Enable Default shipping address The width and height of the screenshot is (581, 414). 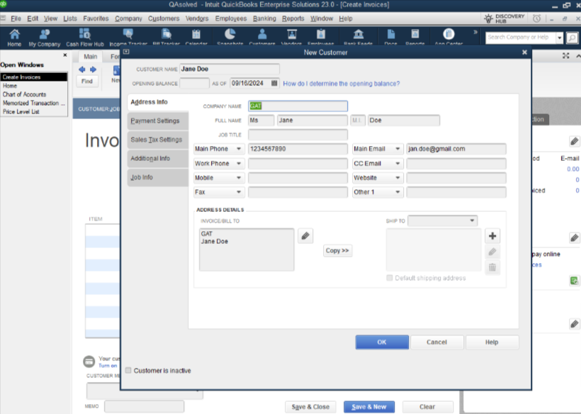point(389,278)
